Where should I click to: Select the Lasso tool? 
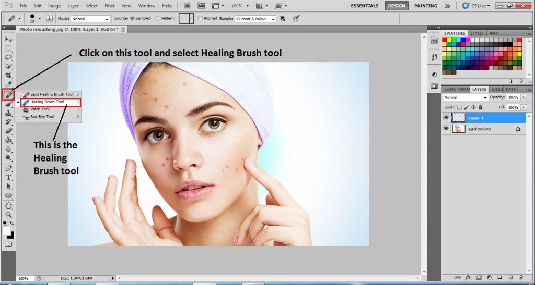coord(8,57)
